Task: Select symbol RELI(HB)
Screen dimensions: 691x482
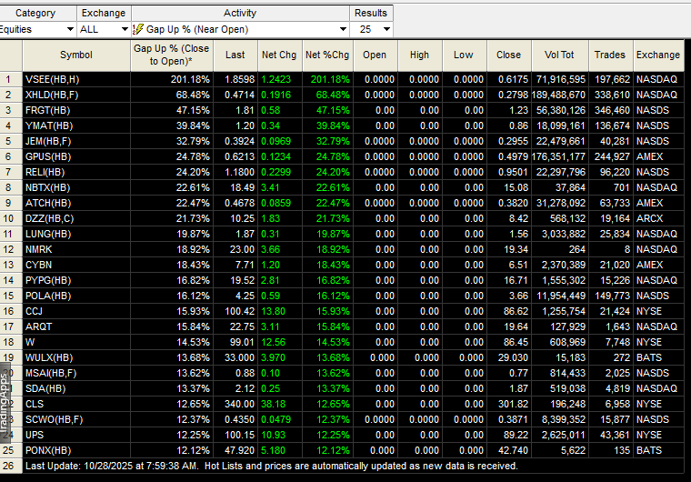Action: tap(45, 172)
